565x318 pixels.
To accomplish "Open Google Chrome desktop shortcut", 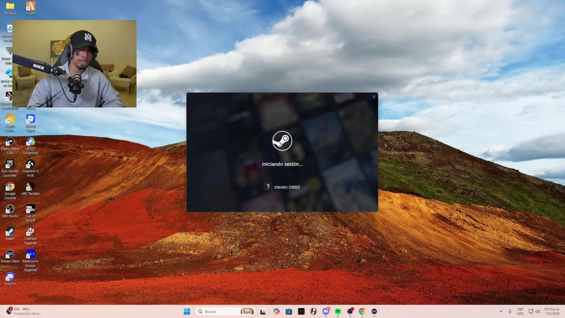I will pos(10,191).
